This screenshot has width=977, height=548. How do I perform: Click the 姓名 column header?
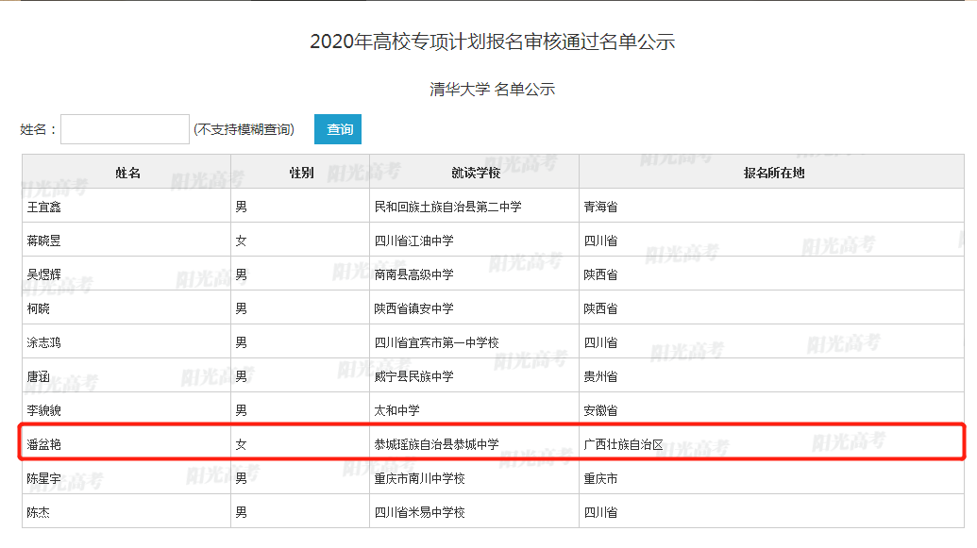pyautogui.click(x=127, y=173)
